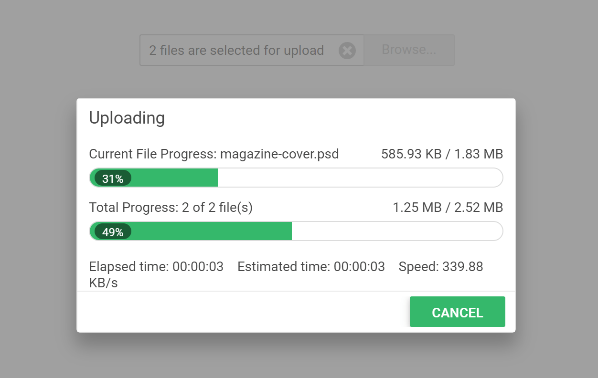Click the 'Current File Progress' label
The image size is (598, 378).
coord(153,154)
